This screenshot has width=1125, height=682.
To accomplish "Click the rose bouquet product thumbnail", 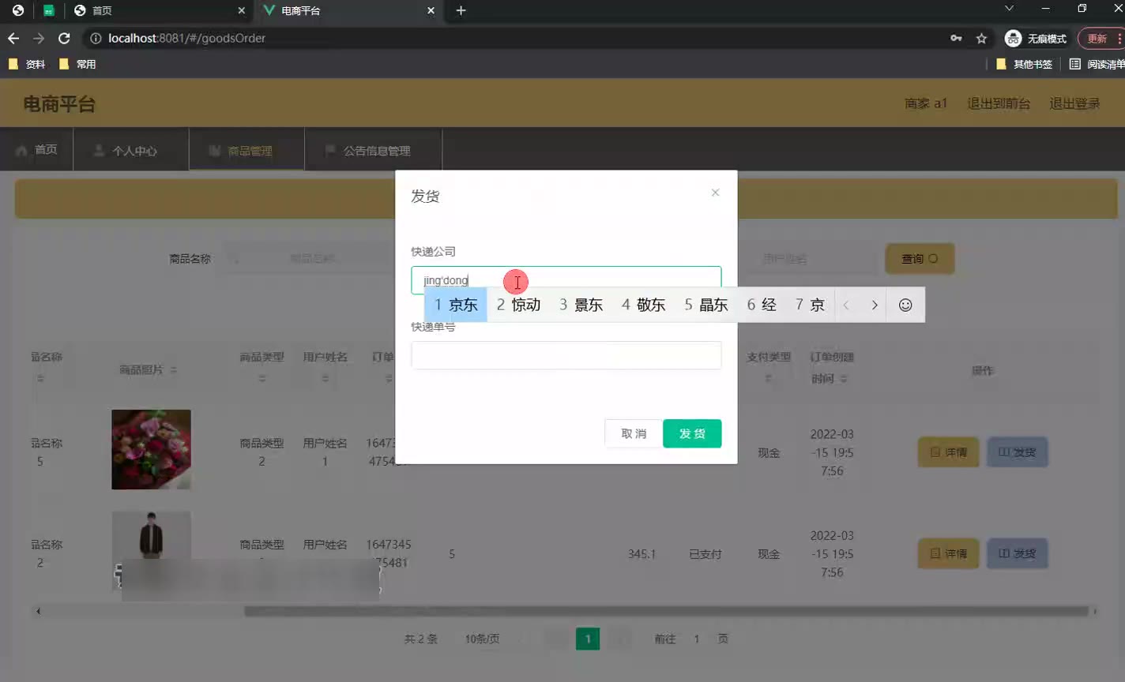I will coord(151,449).
